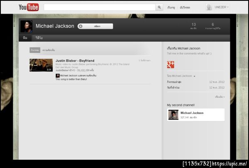Open second channel Michael Jackson name link
Viewport: 249px width, 168px height.
tap(192, 113)
